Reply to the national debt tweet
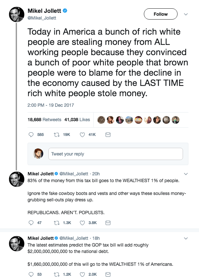The width and height of the screenshot is (199, 277). pos(31,274)
